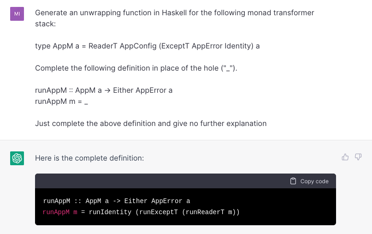The height and width of the screenshot is (234, 372).
Task: Click the clipboard icon in the code header
Action: 293,181
